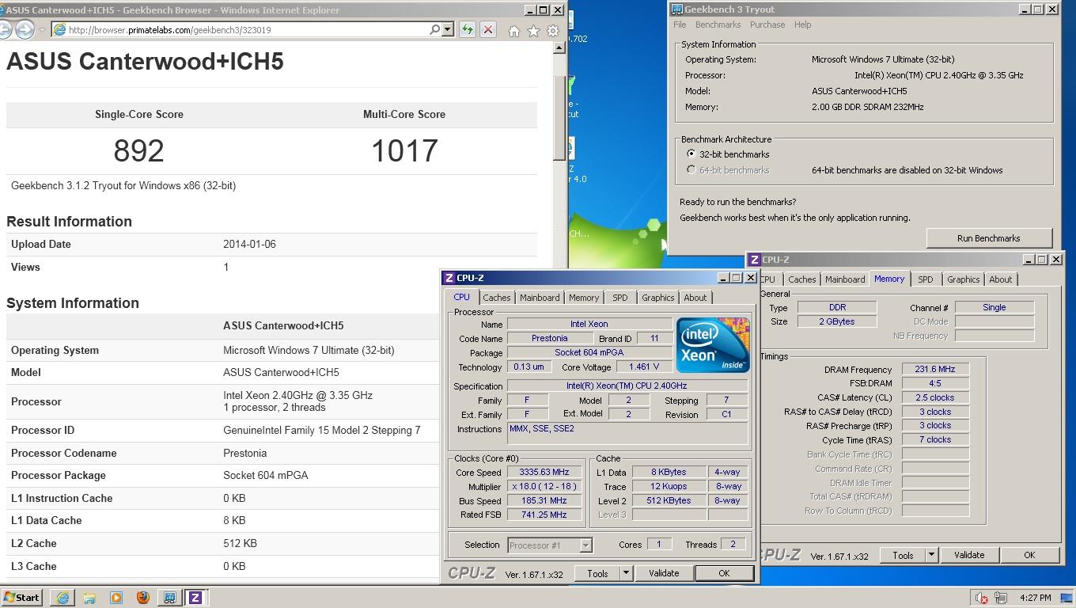Click Tools button in front CPU-Z window
This screenshot has width=1076, height=608.
597,573
